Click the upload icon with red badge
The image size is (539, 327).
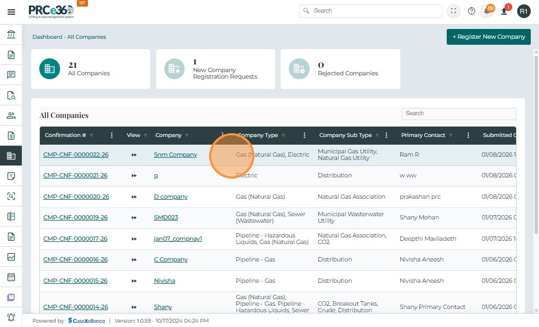coord(504,11)
